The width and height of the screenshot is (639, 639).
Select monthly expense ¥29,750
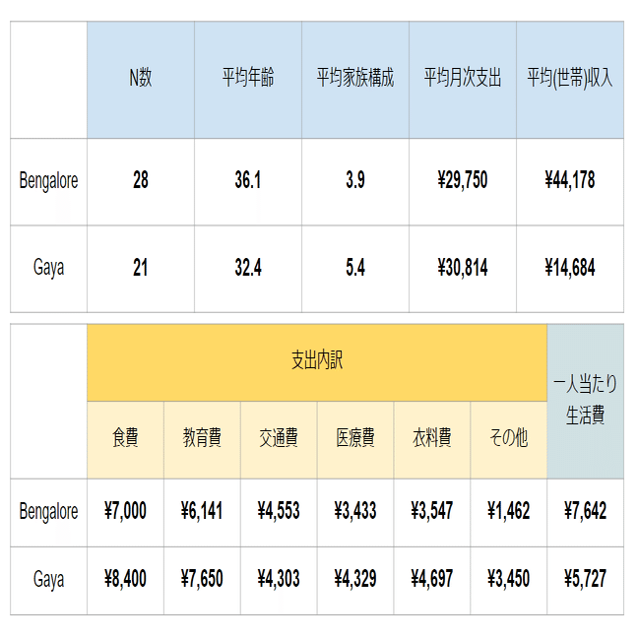(x=463, y=180)
